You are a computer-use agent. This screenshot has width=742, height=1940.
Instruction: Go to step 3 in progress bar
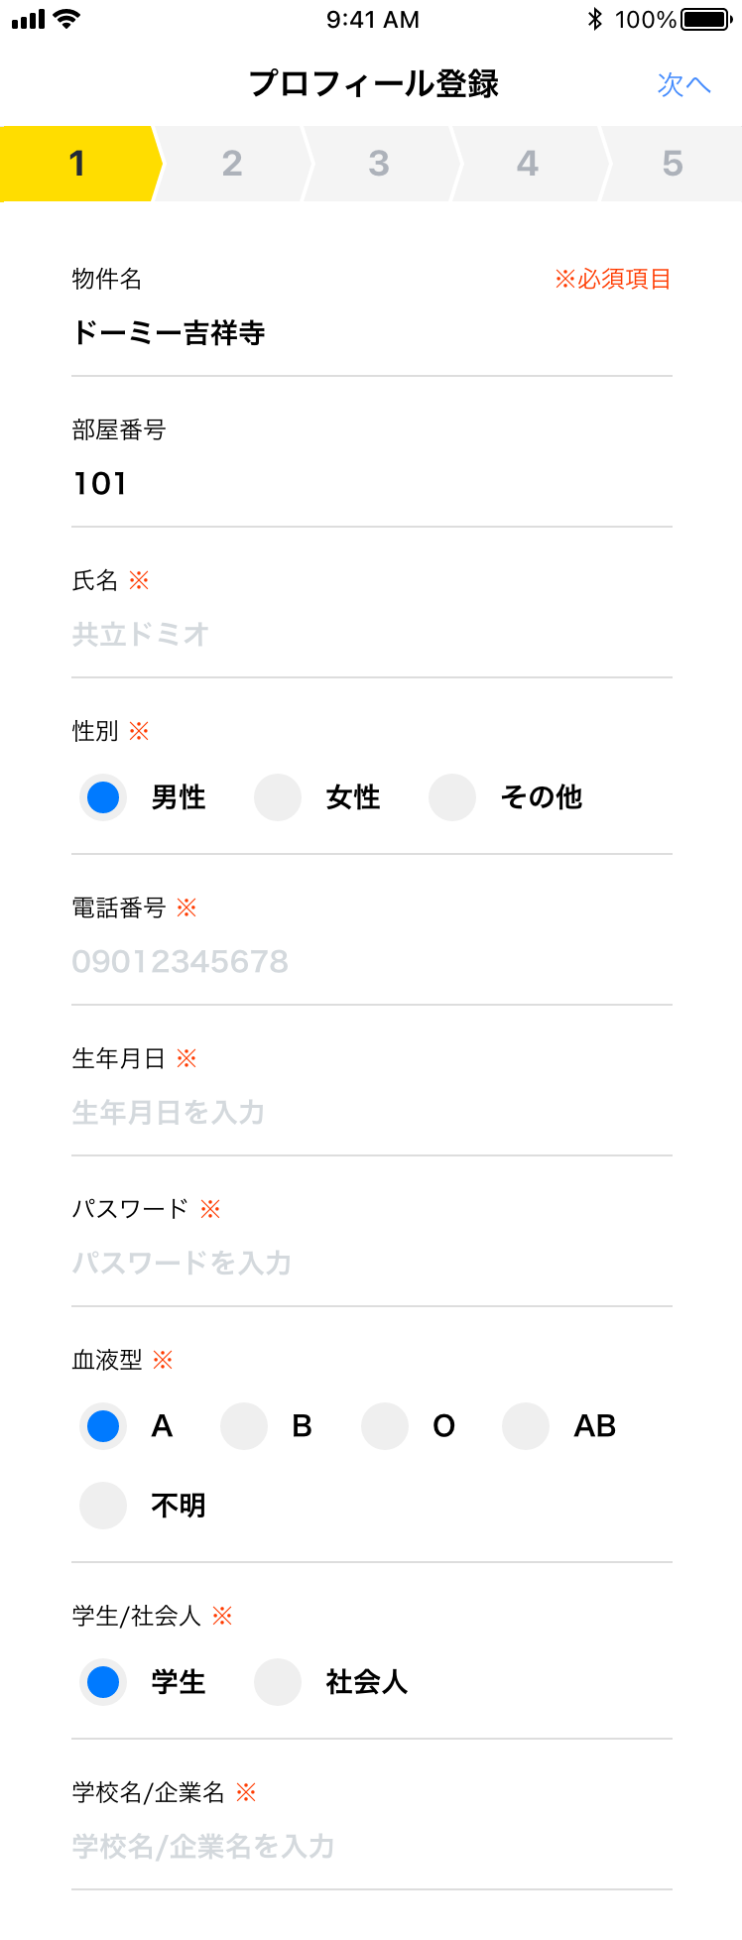tap(379, 164)
